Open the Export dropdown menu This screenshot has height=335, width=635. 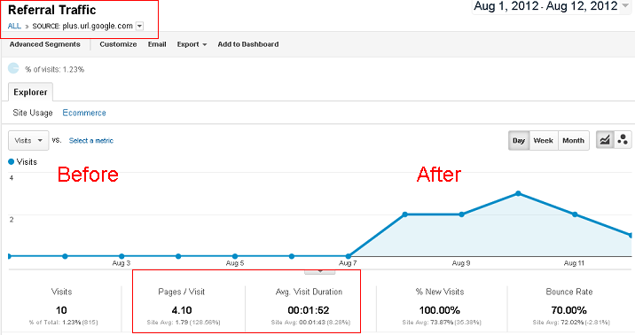pos(192,44)
